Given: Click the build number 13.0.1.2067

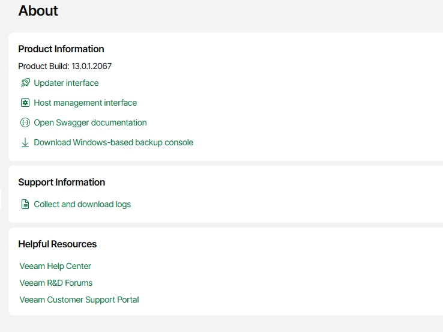Looking at the screenshot, I should 92,66.
